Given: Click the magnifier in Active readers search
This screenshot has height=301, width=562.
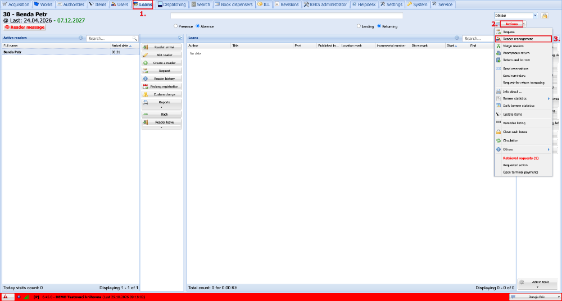Looking at the screenshot, I should pyautogui.click(x=135, y=38).
